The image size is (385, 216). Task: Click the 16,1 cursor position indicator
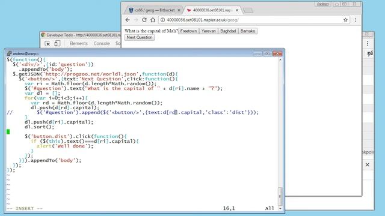click(x=229, y=208)
